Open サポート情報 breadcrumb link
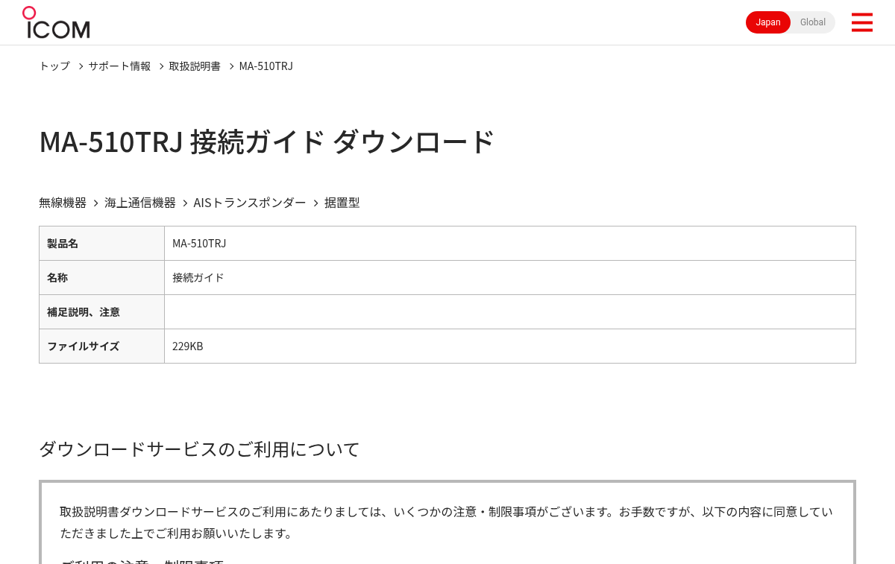The width and height of the screenshot is (895, 564). 119,66
